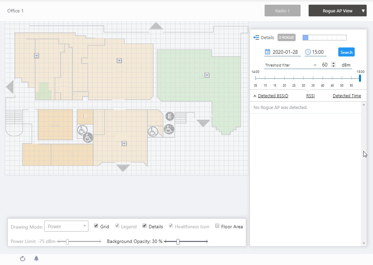Increase the threshold filter value with the up stepper

coord(333,63)
